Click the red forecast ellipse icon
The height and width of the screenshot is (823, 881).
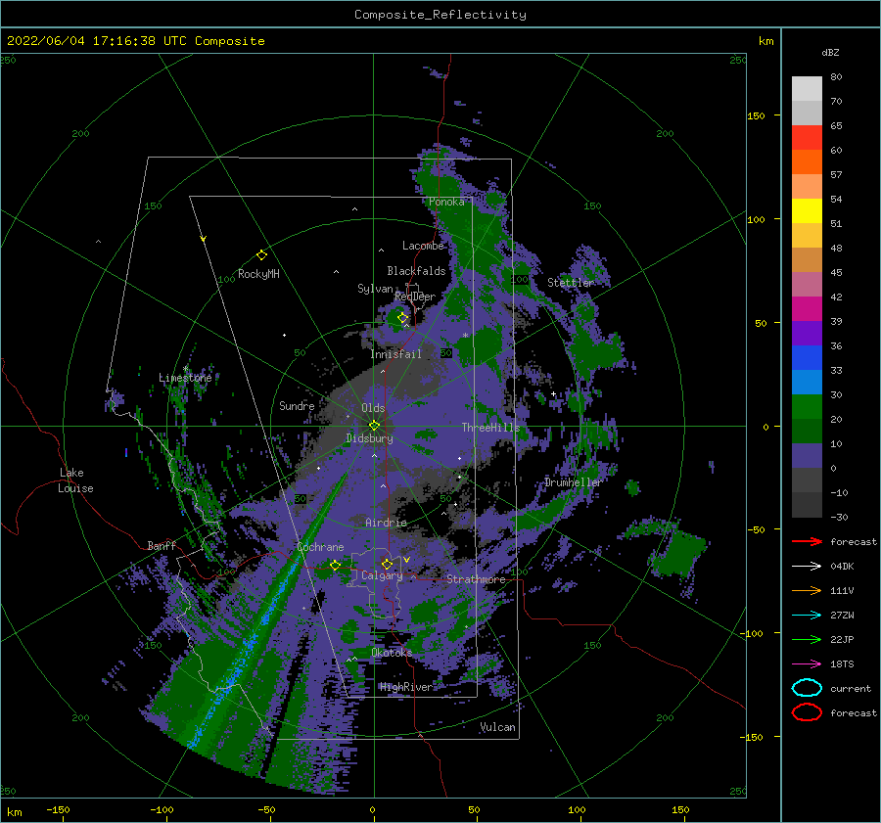pyautogui.click(x=807, y=712)
